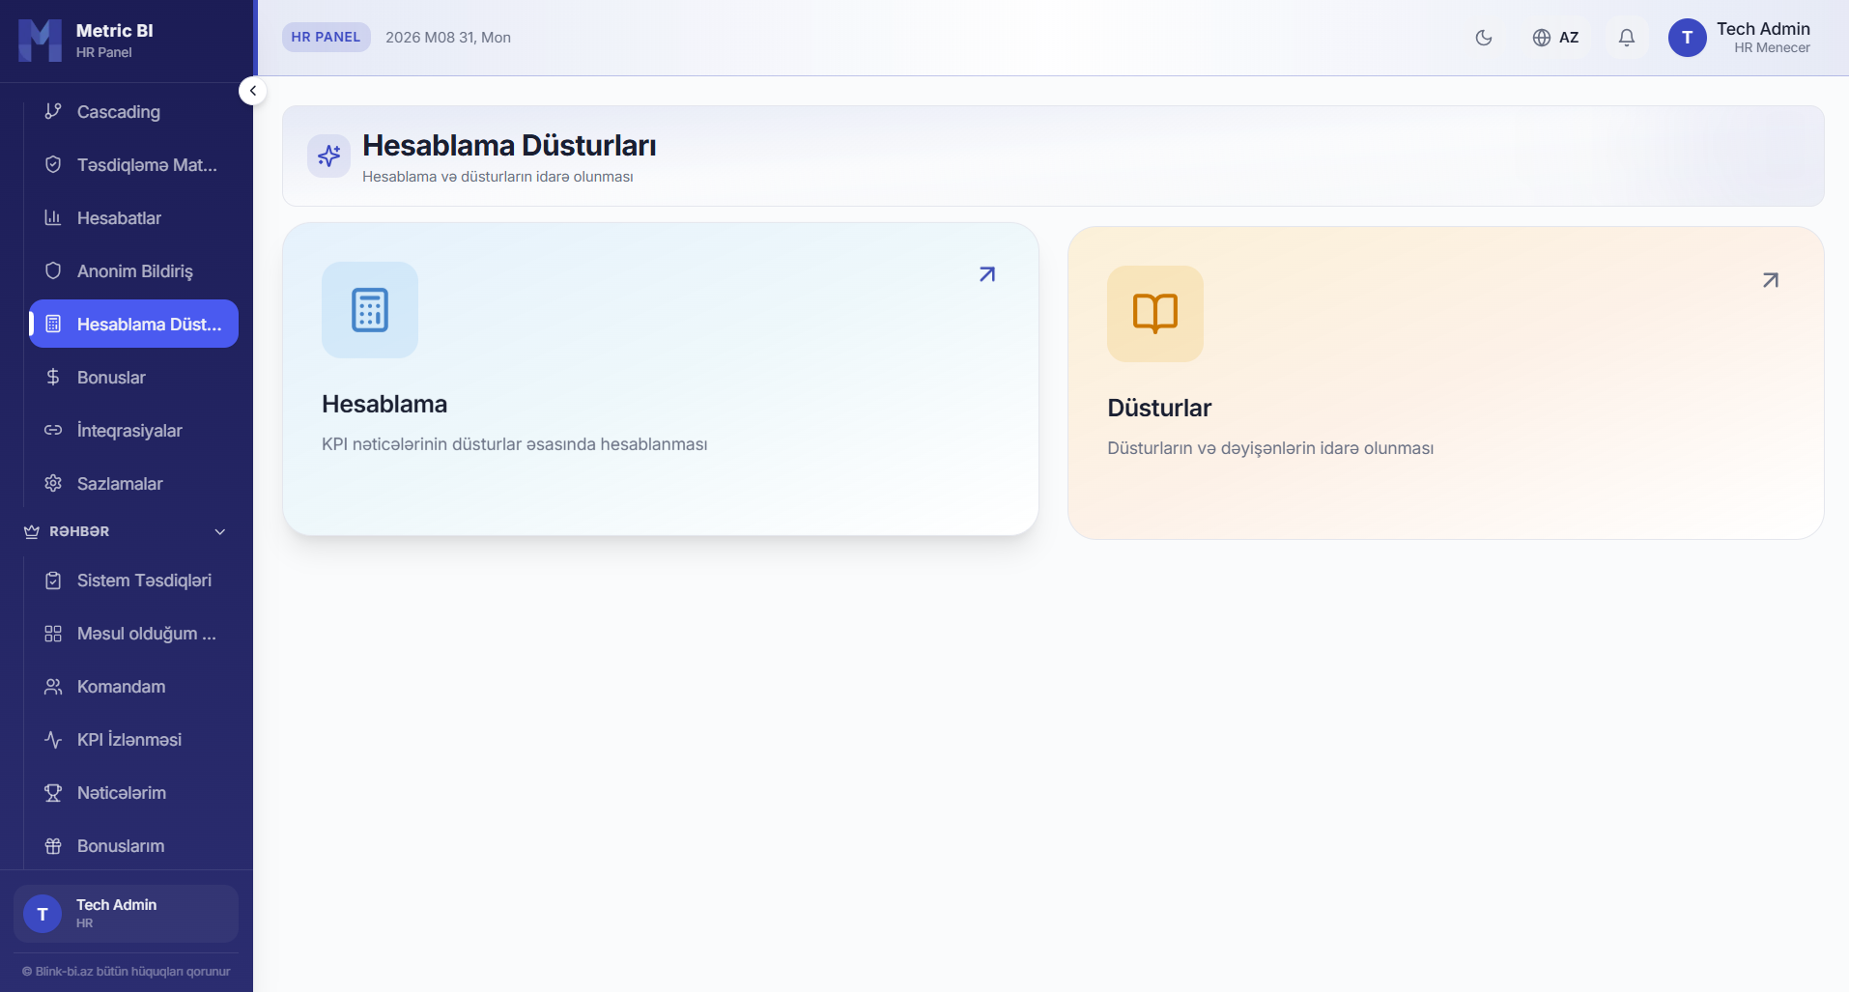This screenshot has width=1849, height=992.
Task: Click description 'KPI nəticələrinin düsturlar əsasında hesablanması'
Action: click(x=515, y=444)
